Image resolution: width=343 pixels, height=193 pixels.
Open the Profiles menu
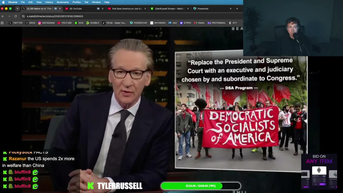click(x=77, y=2)
